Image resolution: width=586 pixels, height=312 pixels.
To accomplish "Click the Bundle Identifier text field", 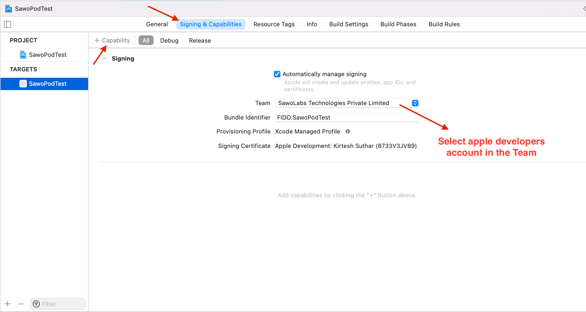I will click(x=347, y=117).
